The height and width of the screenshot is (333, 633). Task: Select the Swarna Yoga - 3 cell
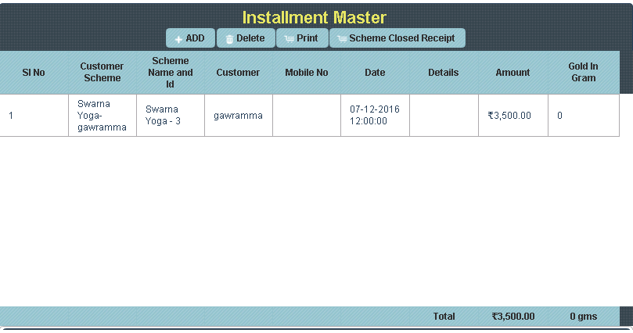170,116
